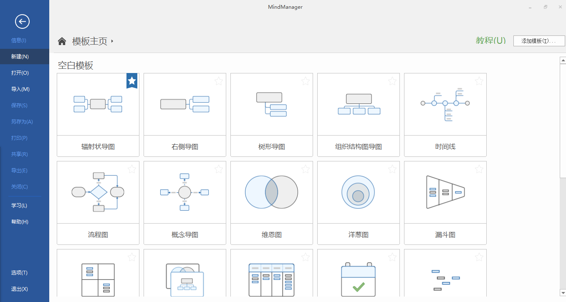Open the 打开(O) menu item

20,73
